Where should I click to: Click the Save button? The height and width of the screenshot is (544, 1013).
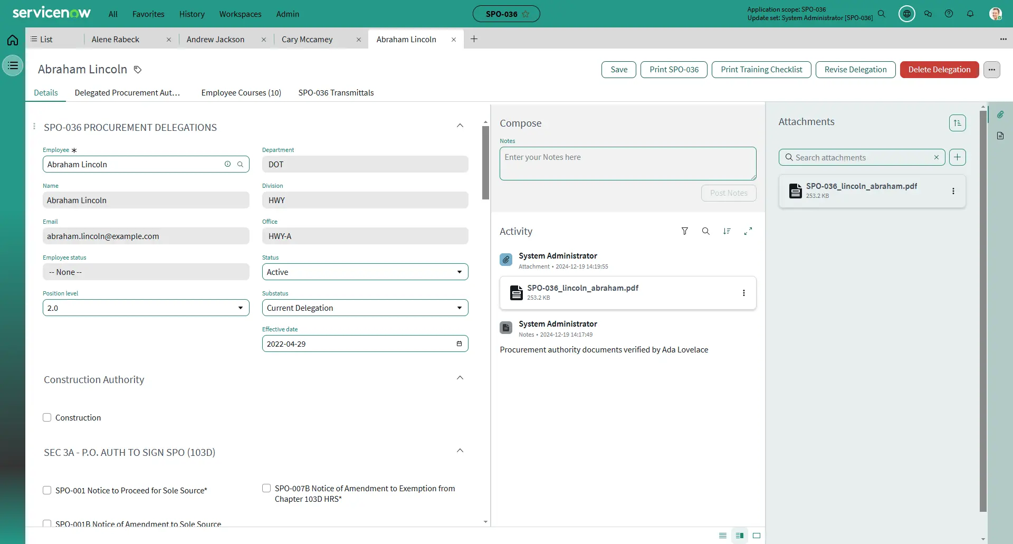(x=619, y=70)
